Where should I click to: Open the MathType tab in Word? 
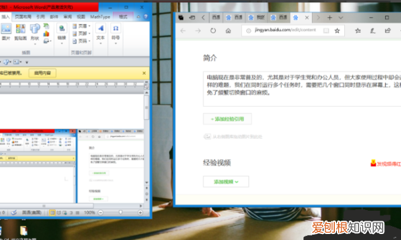coord(100,17)
